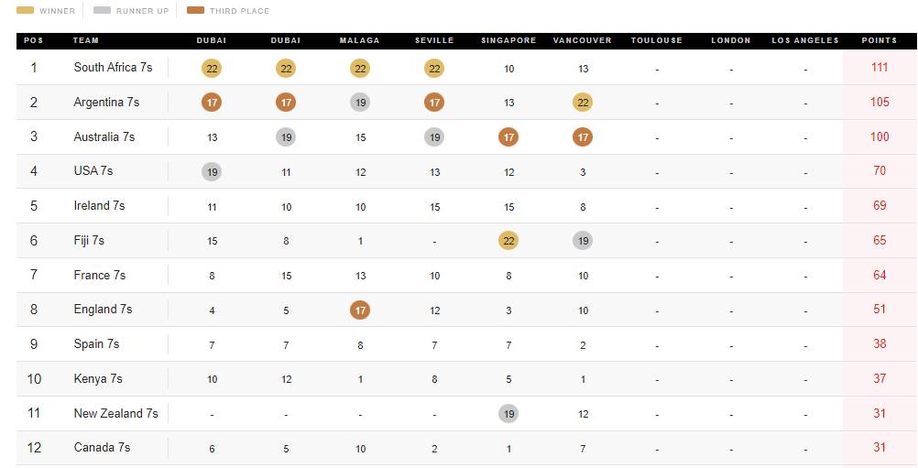The width and height of the screenshot is (918, 468).
Task: Click the silver Runner Up legend swatch
Action: [x=102, y=10]
